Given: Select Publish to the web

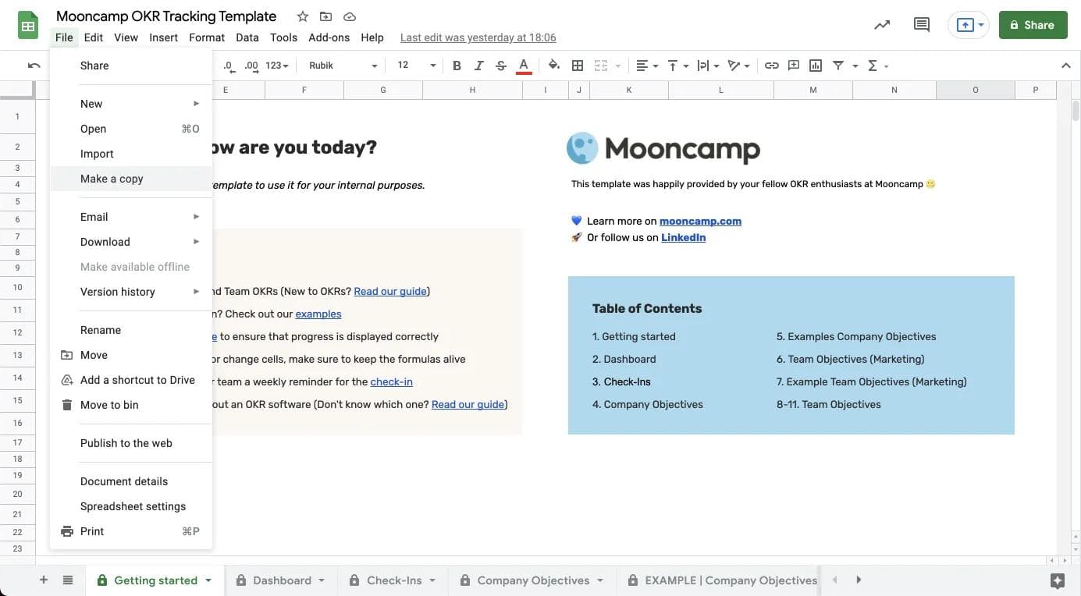Looking at the screenshot, I should [130, 443].
